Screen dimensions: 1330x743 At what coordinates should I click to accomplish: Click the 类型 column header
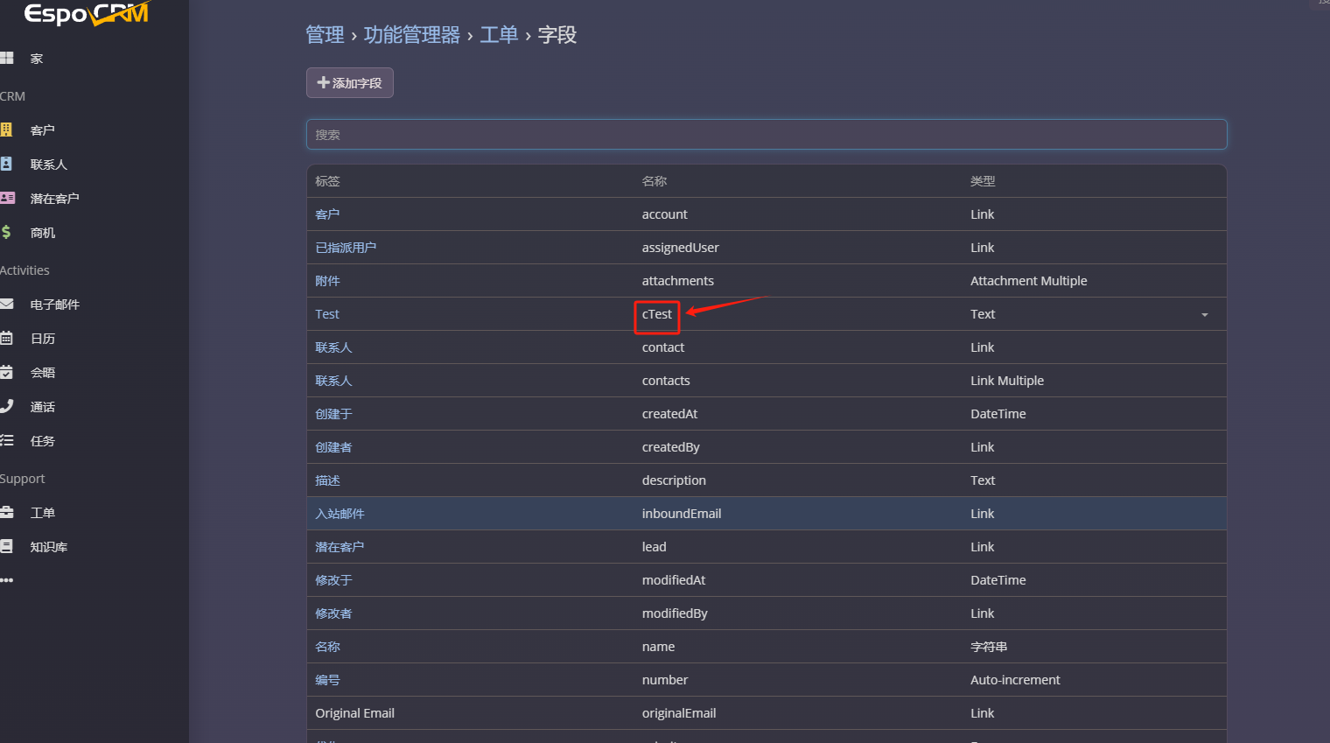click(983, 181)
